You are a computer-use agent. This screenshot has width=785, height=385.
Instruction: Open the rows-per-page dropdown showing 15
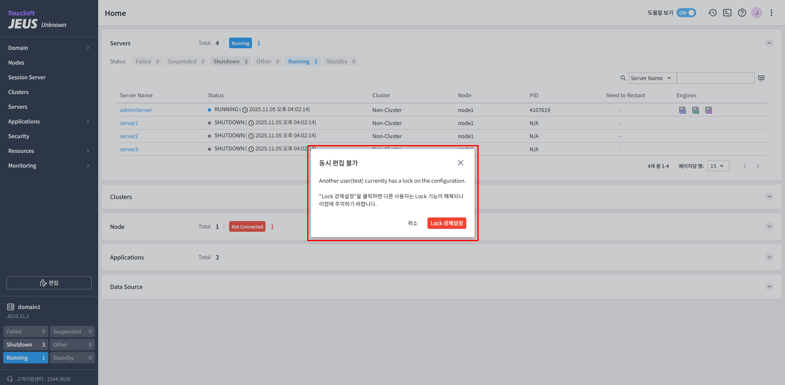pos(718,166)
